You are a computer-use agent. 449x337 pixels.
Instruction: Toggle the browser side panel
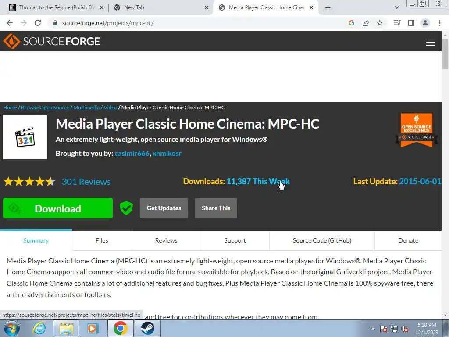tap(411, 23)
